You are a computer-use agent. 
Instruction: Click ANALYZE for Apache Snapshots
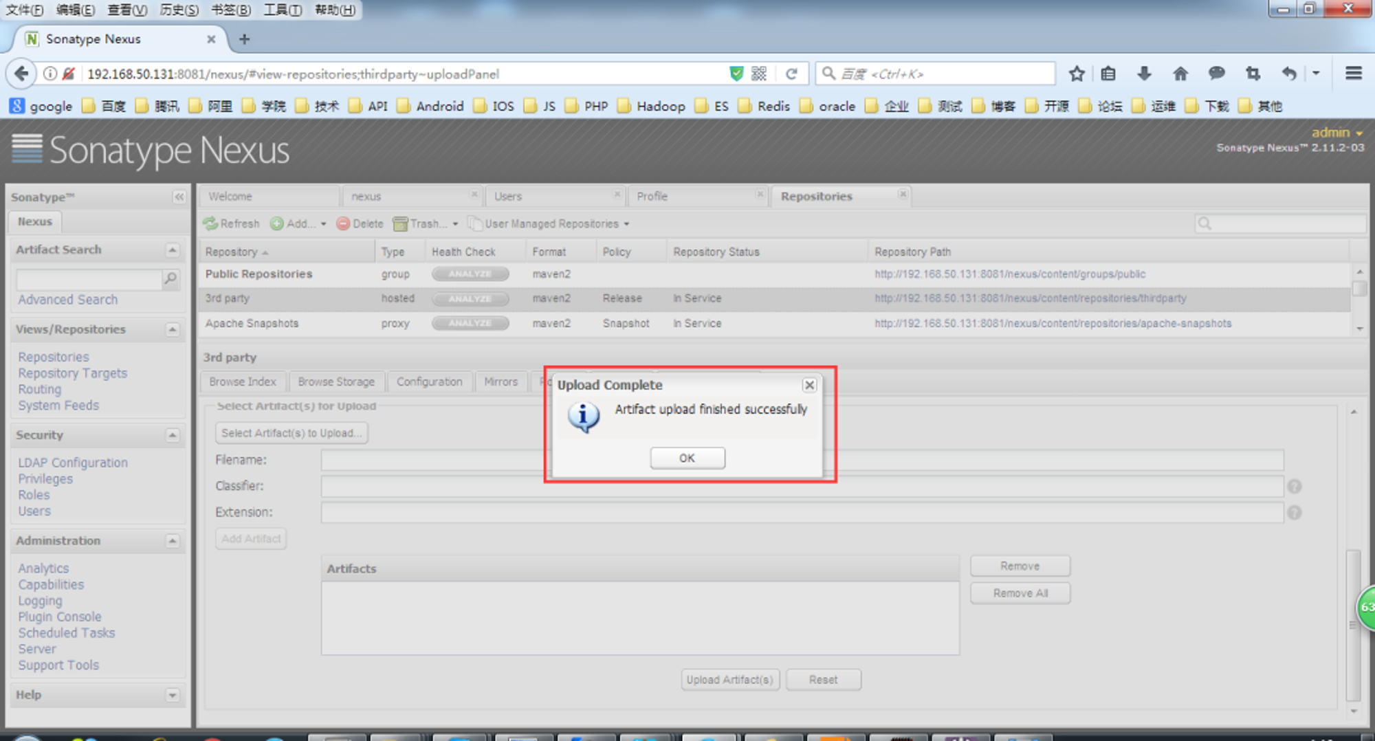pos(470,324)
